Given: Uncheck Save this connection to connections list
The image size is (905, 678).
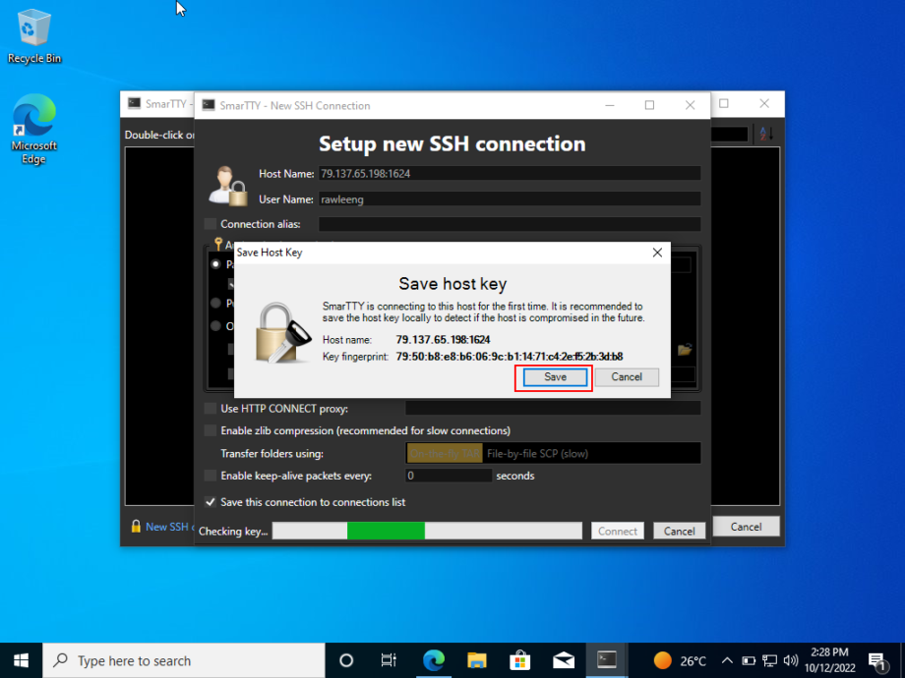Looking at the screenshot, I should point(211,500).
